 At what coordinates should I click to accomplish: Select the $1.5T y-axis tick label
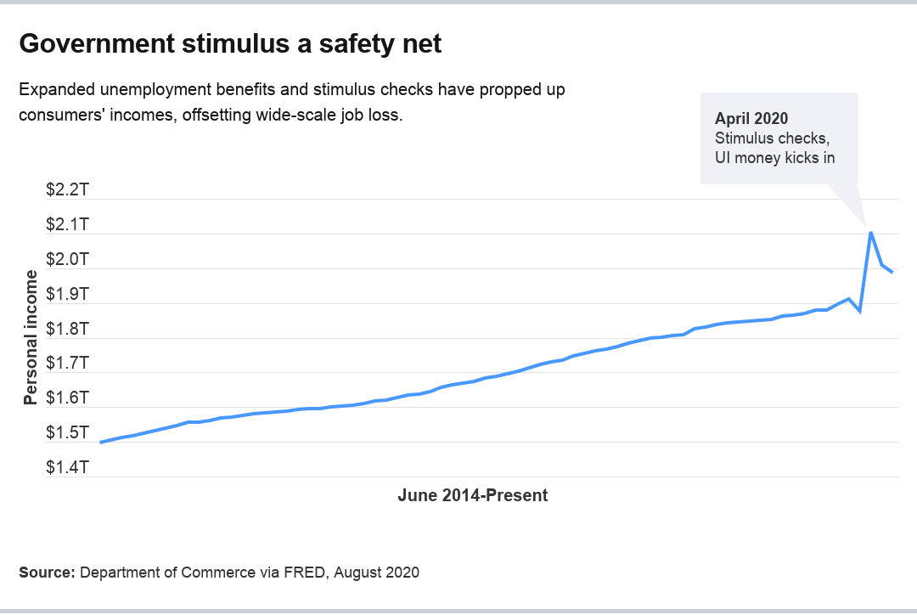click(67, 433)
